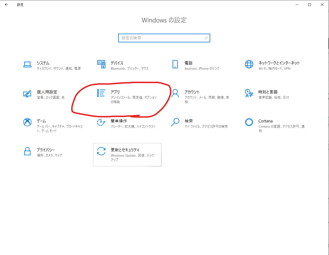Open the 時刻と言語 clock icon
The image size is (329, 255).
(249, 93)
